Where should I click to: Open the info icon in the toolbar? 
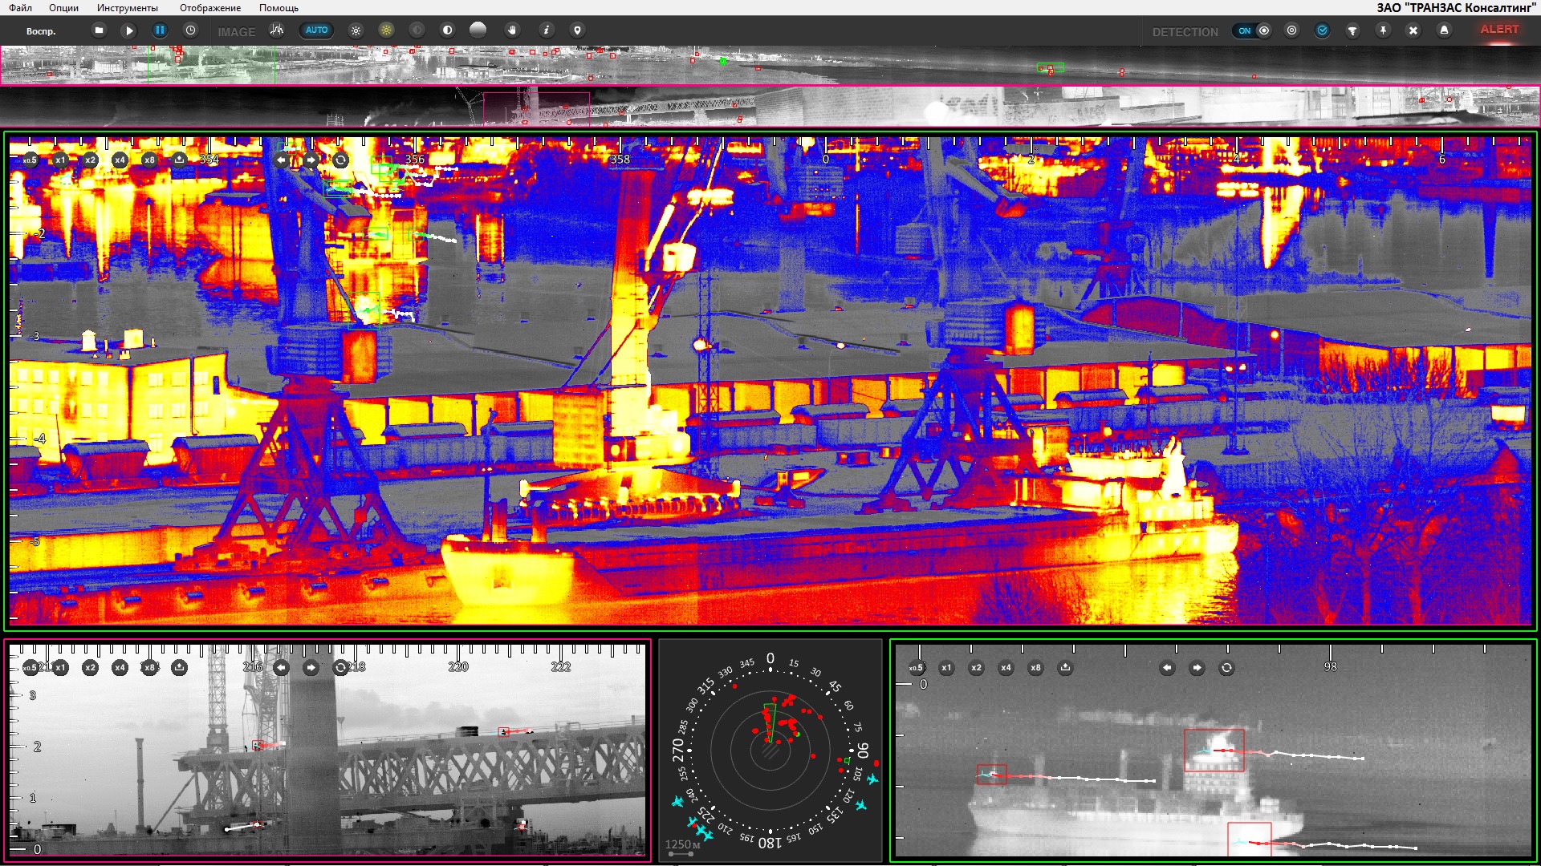coord(546,30)
